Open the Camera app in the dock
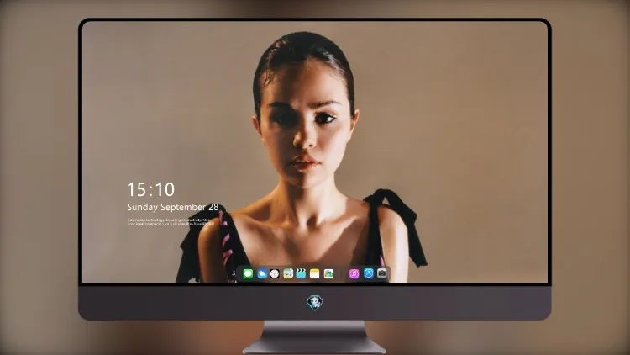 [x=381, y=273]
